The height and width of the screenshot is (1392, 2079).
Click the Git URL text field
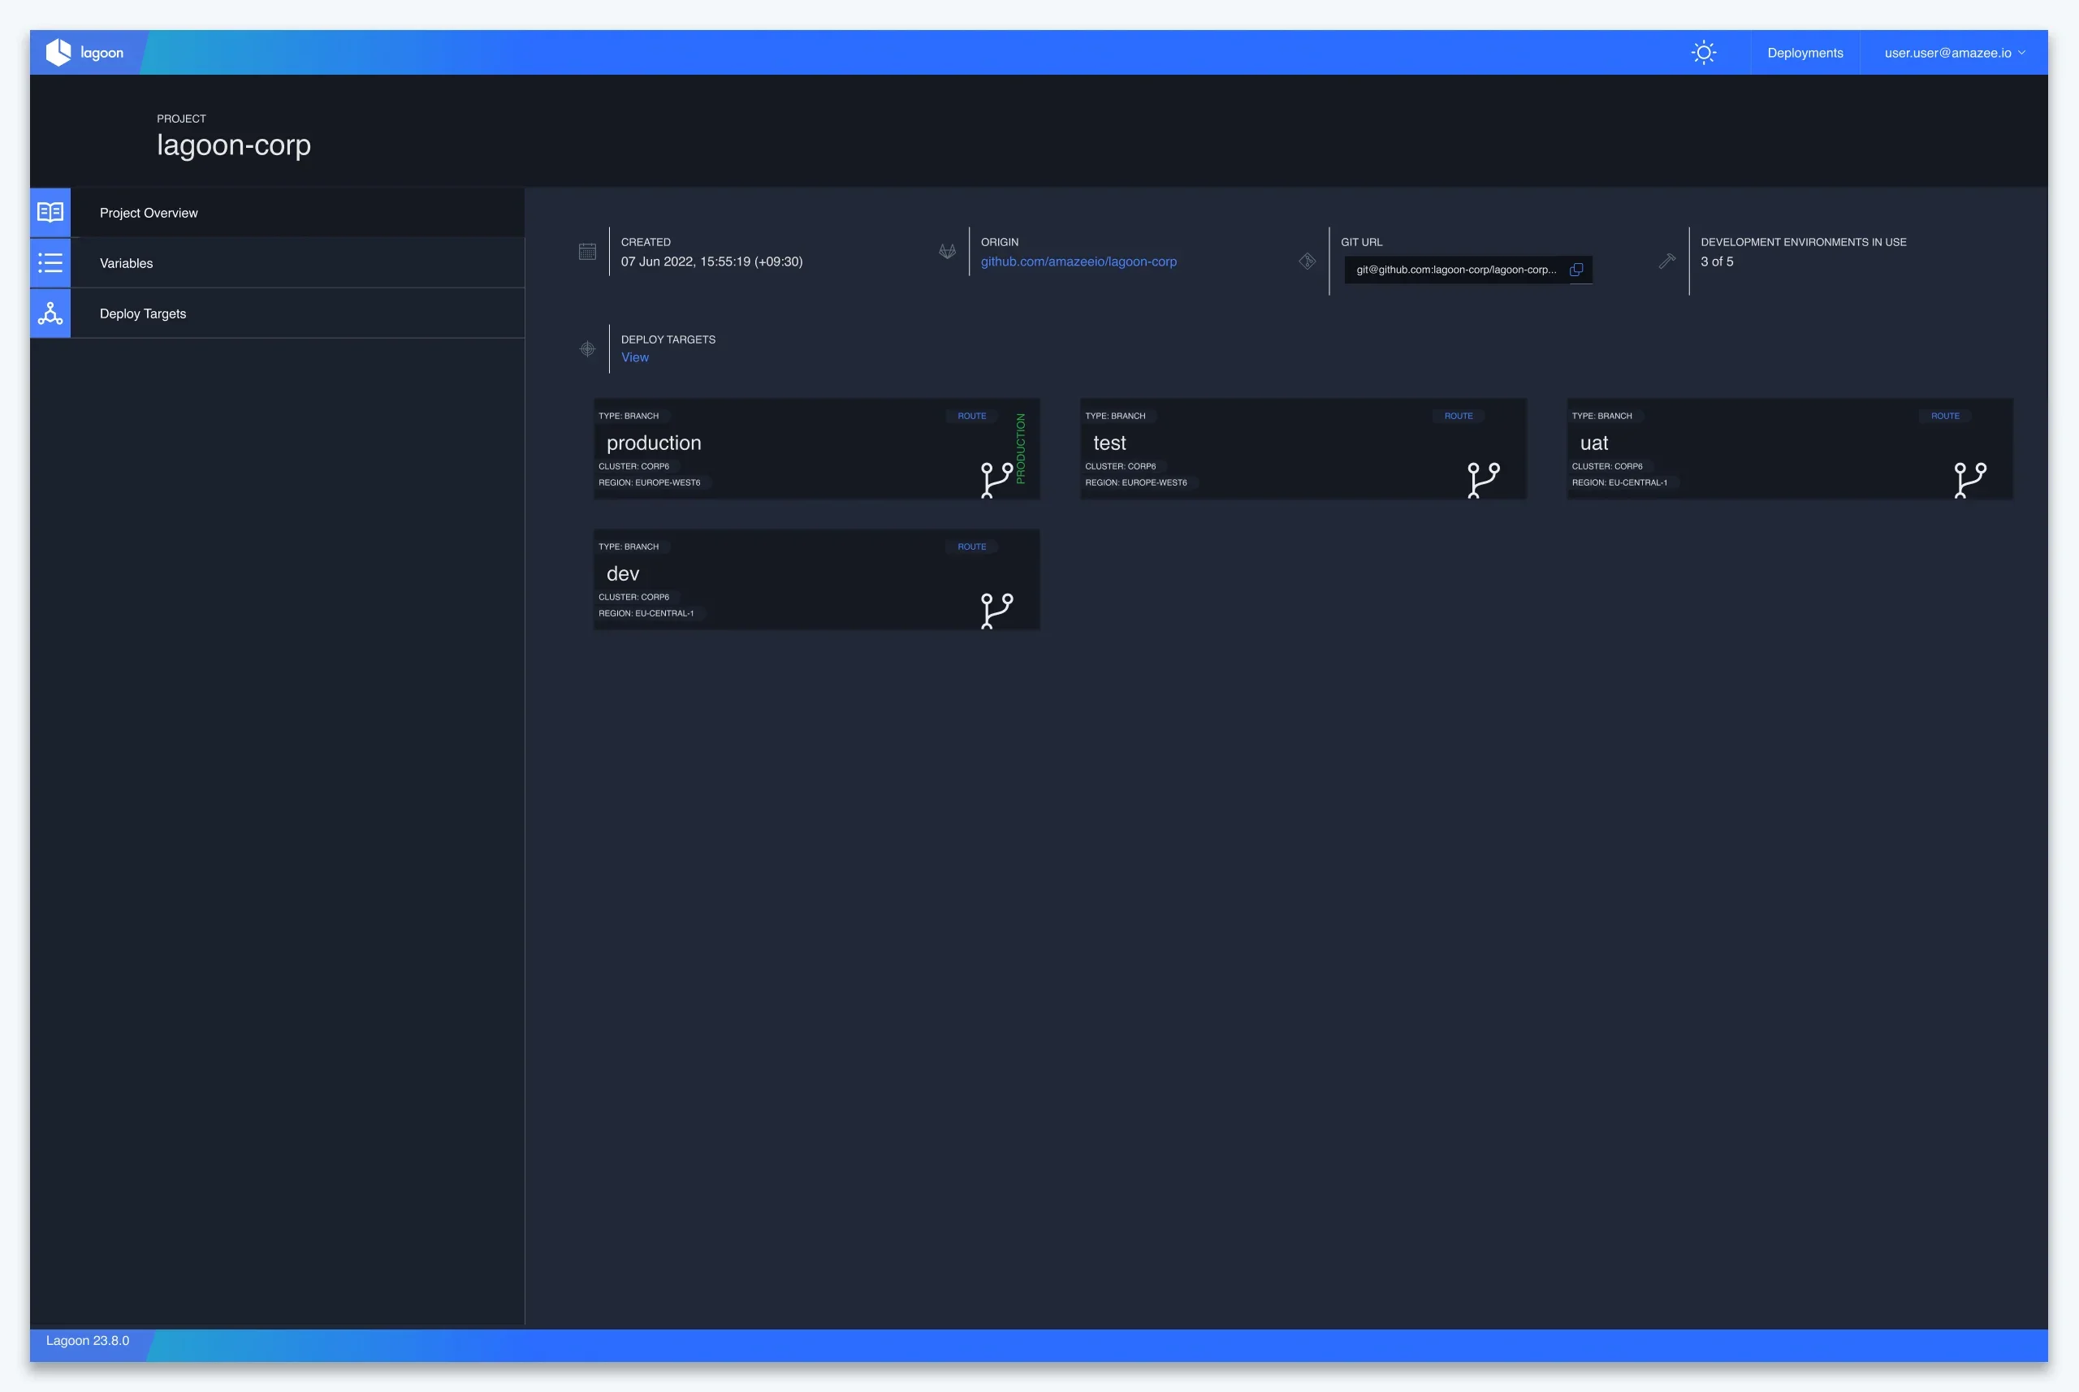tap(1455, 270)
